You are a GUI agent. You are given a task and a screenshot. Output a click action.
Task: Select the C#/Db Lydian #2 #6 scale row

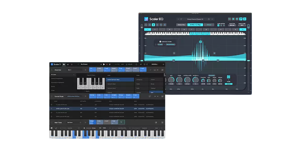[x=107, y=109]
